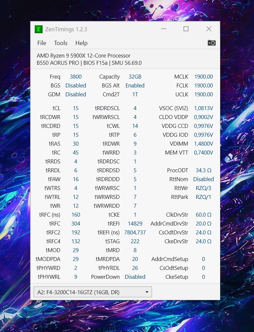The height and width of the screenshot is (332, 254).
Task: Expand module list using dropdown arrow
Action: [147, 292]
